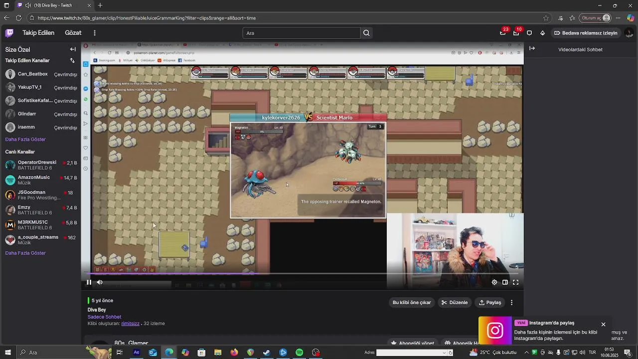Screen dimensions: 638x359
Task: Go back in the browser
Action: [6, 18]
